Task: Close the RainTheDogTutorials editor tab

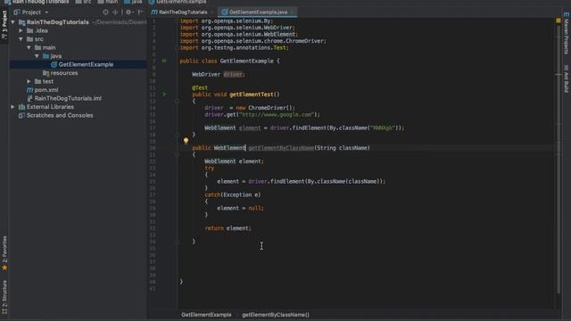Action: tap(212, 12)
